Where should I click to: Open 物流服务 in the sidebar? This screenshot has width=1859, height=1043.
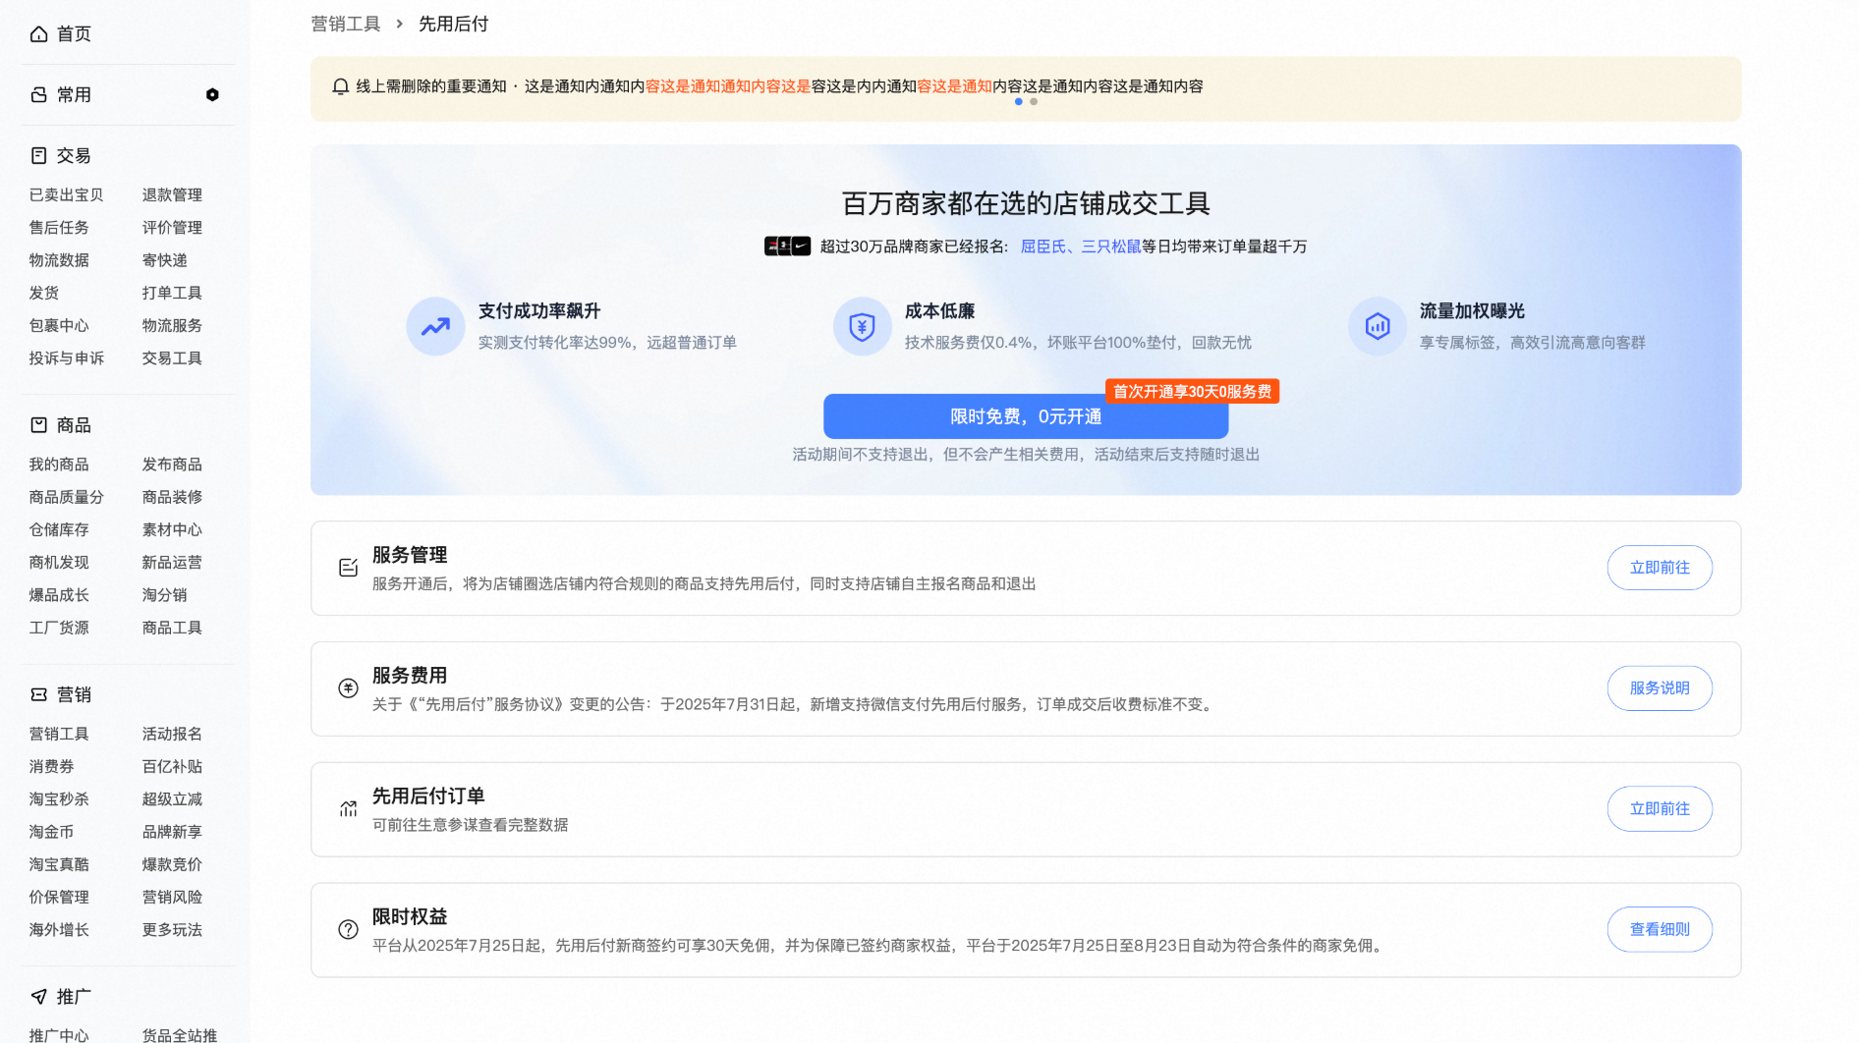click(172, 325)
